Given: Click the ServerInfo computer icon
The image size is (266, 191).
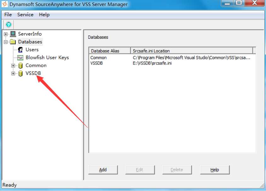Looking at the screenshot, I should click(x=13, y=34).
